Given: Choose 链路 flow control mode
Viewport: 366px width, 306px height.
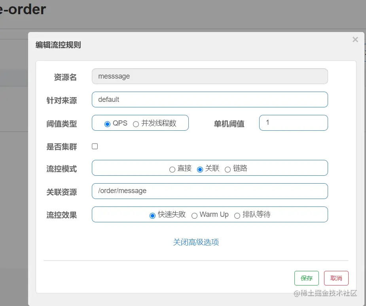Looking at the screenshot, I should 228,169.
